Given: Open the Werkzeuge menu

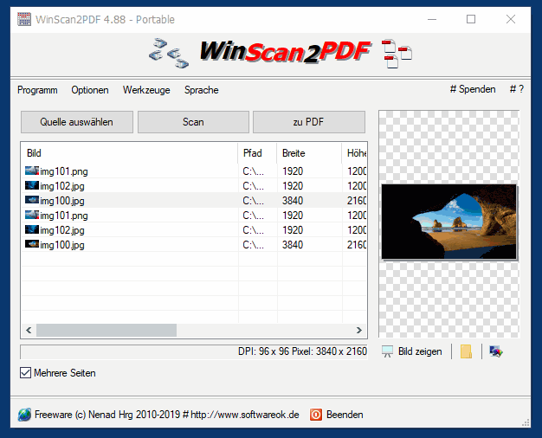Looking at the screenshot, I should (146, 90).
